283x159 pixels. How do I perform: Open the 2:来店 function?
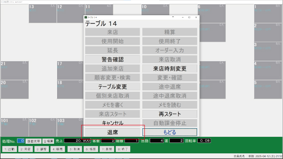point(25,149)
